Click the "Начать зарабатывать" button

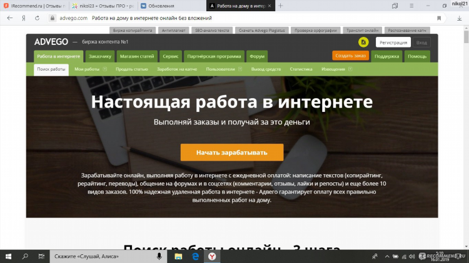tap(232, 152)
